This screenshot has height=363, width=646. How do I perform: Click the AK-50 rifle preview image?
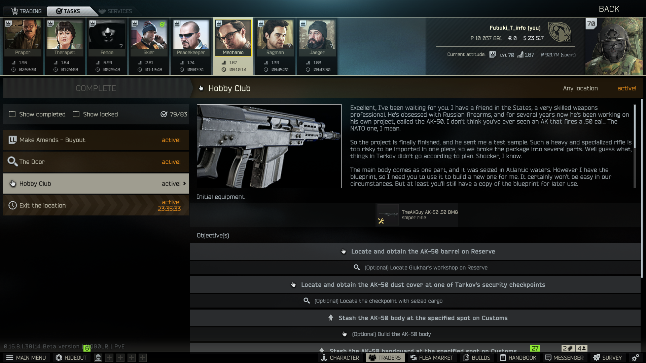click(269, 146)
